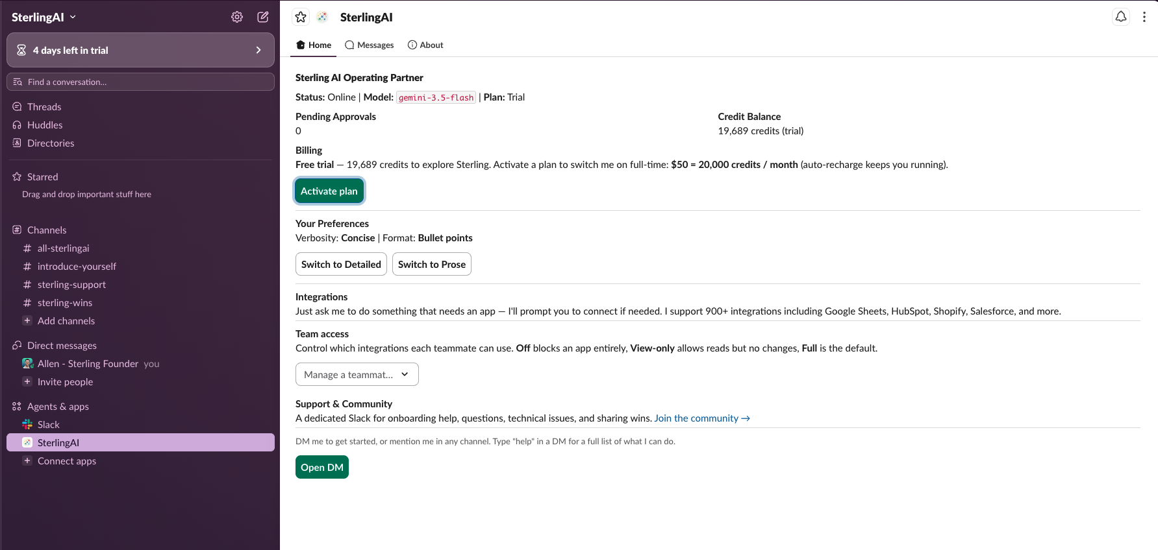This screenshot has width=1158, height=550.
Task: Click the Add channels label
Action: (66, 320)
